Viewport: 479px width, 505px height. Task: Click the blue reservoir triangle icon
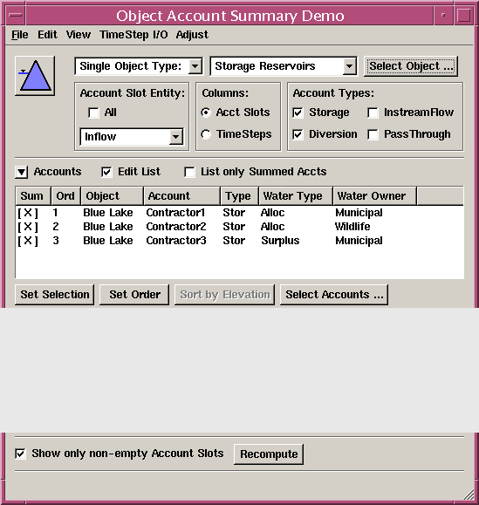(35, 76)
